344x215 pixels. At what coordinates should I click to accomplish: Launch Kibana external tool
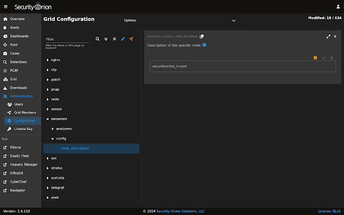point(20,147)
